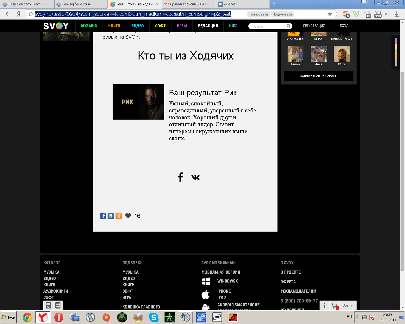Switch to Прямая трансляция tab

click(x=189, y=4)
